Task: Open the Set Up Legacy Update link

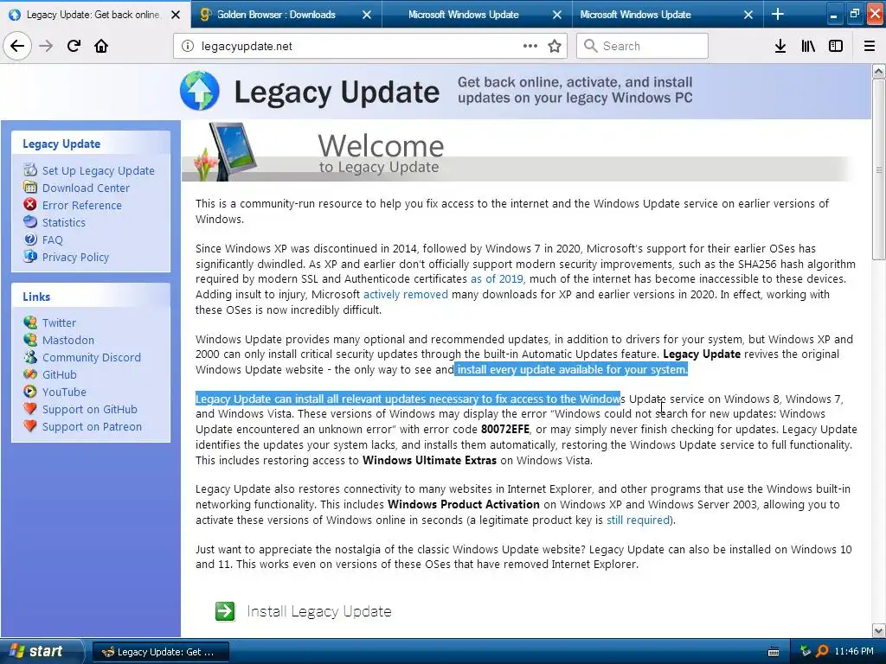Action: point(99,170)
